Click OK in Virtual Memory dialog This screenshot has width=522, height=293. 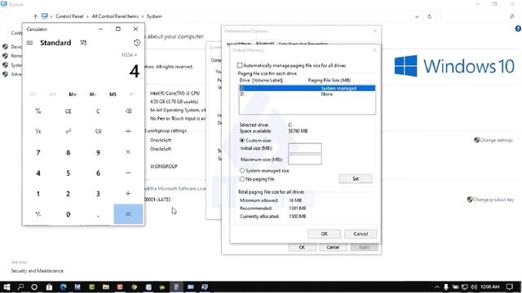pyautogui.click(x=325, y=234)
